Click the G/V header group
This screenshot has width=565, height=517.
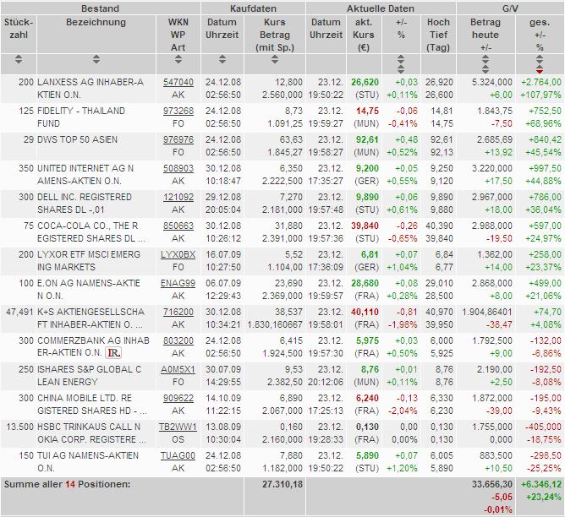click(x=510, y=8)
